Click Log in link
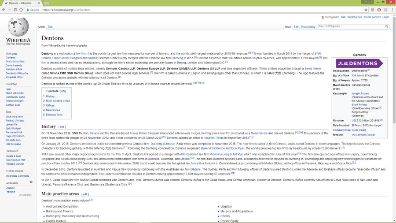 [385, 17]
